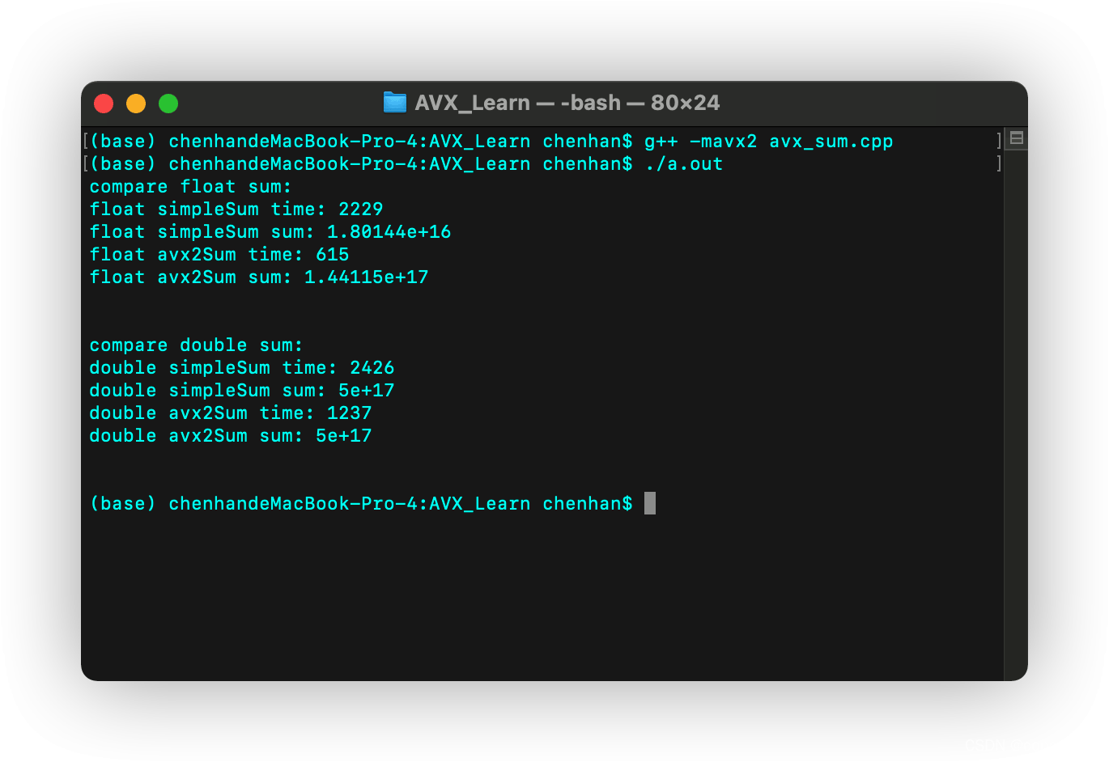Image resolution: width=1109 pixels, height=762 pixels.
Task: Click the float avx2Sum time: 615 line
Action: coord(219,255)
